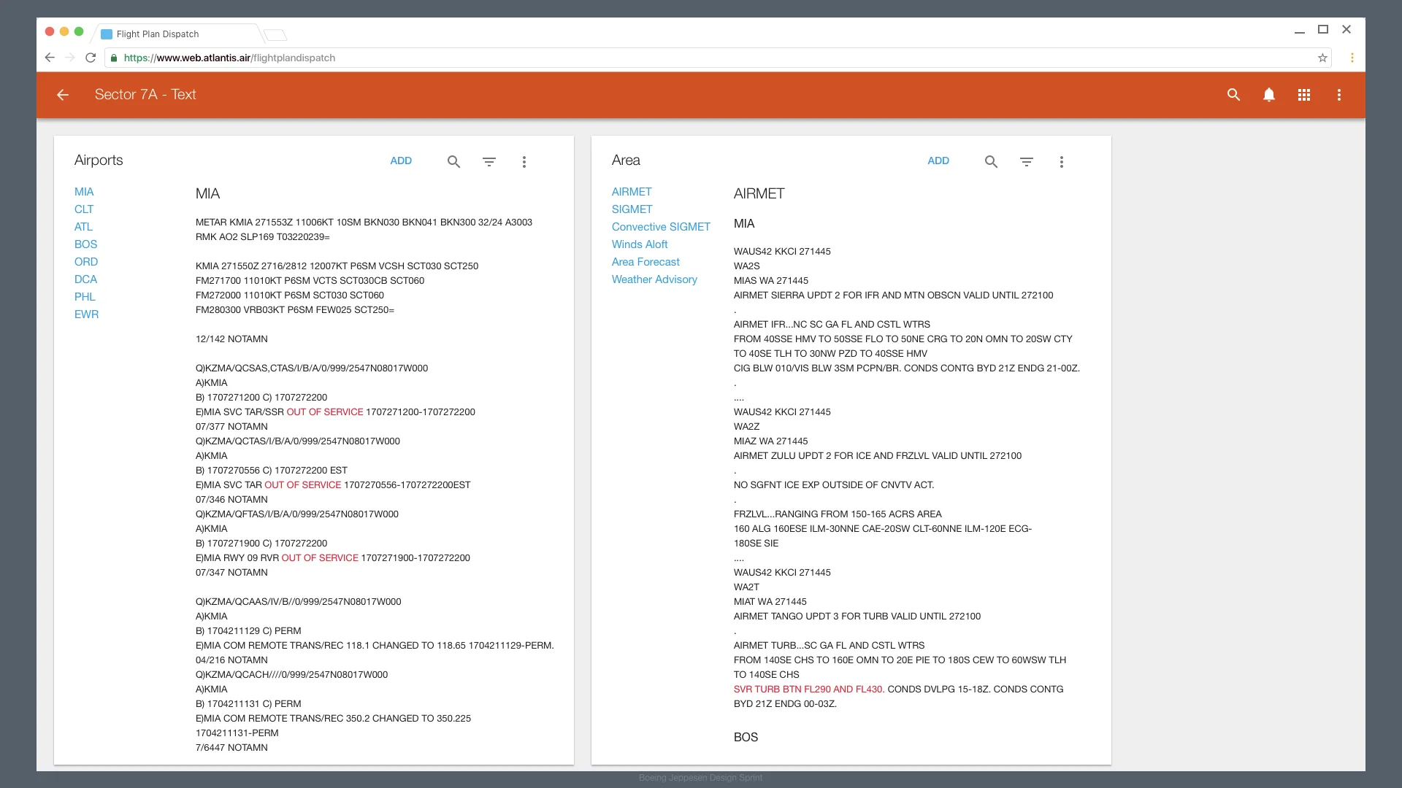Open Convective SIGMET area item
This screenshot has width=1402, height=788.
click(x=661, y=227)
